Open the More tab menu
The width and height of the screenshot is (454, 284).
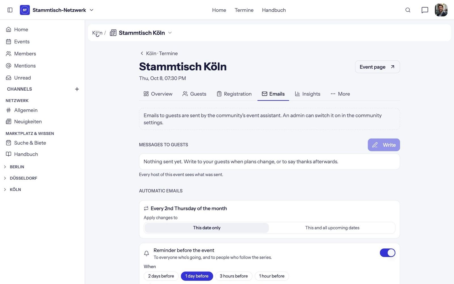[x=340, y=94]
